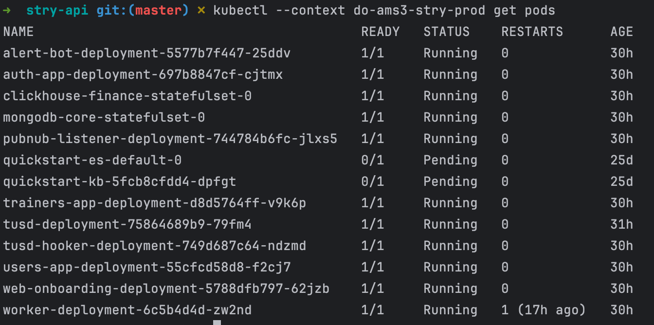Viewport: 654px width, 325px height.
Task: Click Pending status of quickstart-kb pod
Action: click(450, 181)
